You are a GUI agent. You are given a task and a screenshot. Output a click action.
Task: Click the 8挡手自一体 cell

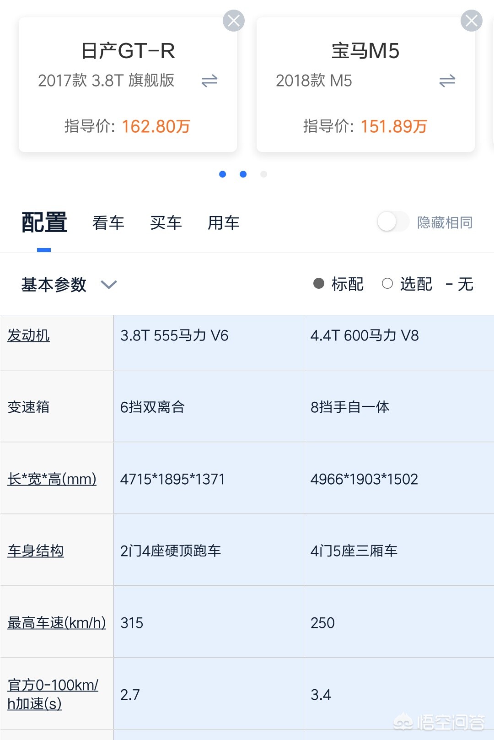(x=399, y=406)
